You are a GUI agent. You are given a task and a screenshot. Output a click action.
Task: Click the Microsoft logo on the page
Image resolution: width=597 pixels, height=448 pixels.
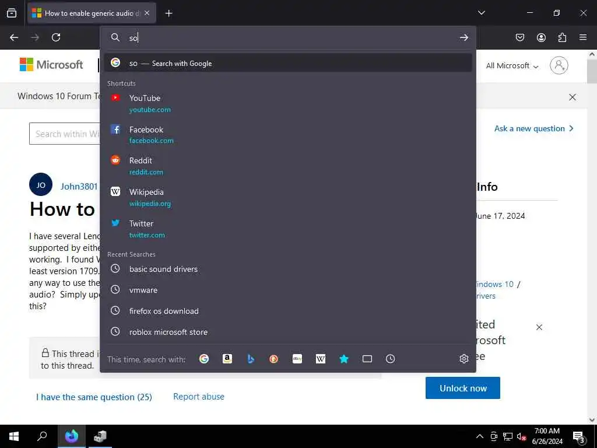click(51, 65)
